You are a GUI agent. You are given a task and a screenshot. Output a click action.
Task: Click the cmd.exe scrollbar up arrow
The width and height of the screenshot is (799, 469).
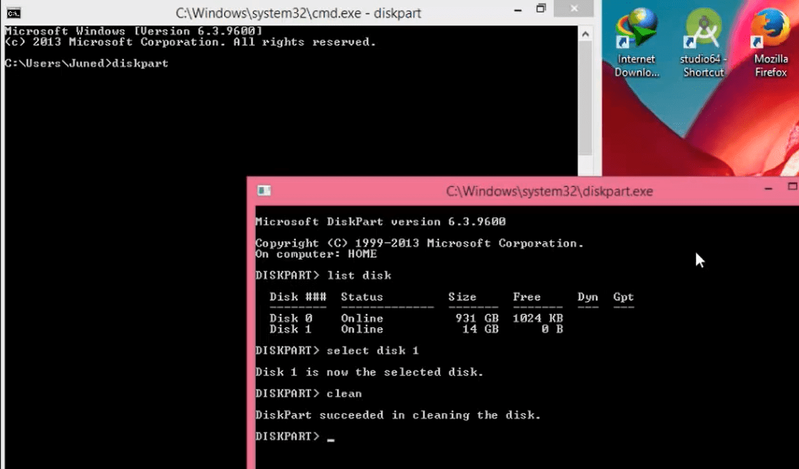[586, 34]
